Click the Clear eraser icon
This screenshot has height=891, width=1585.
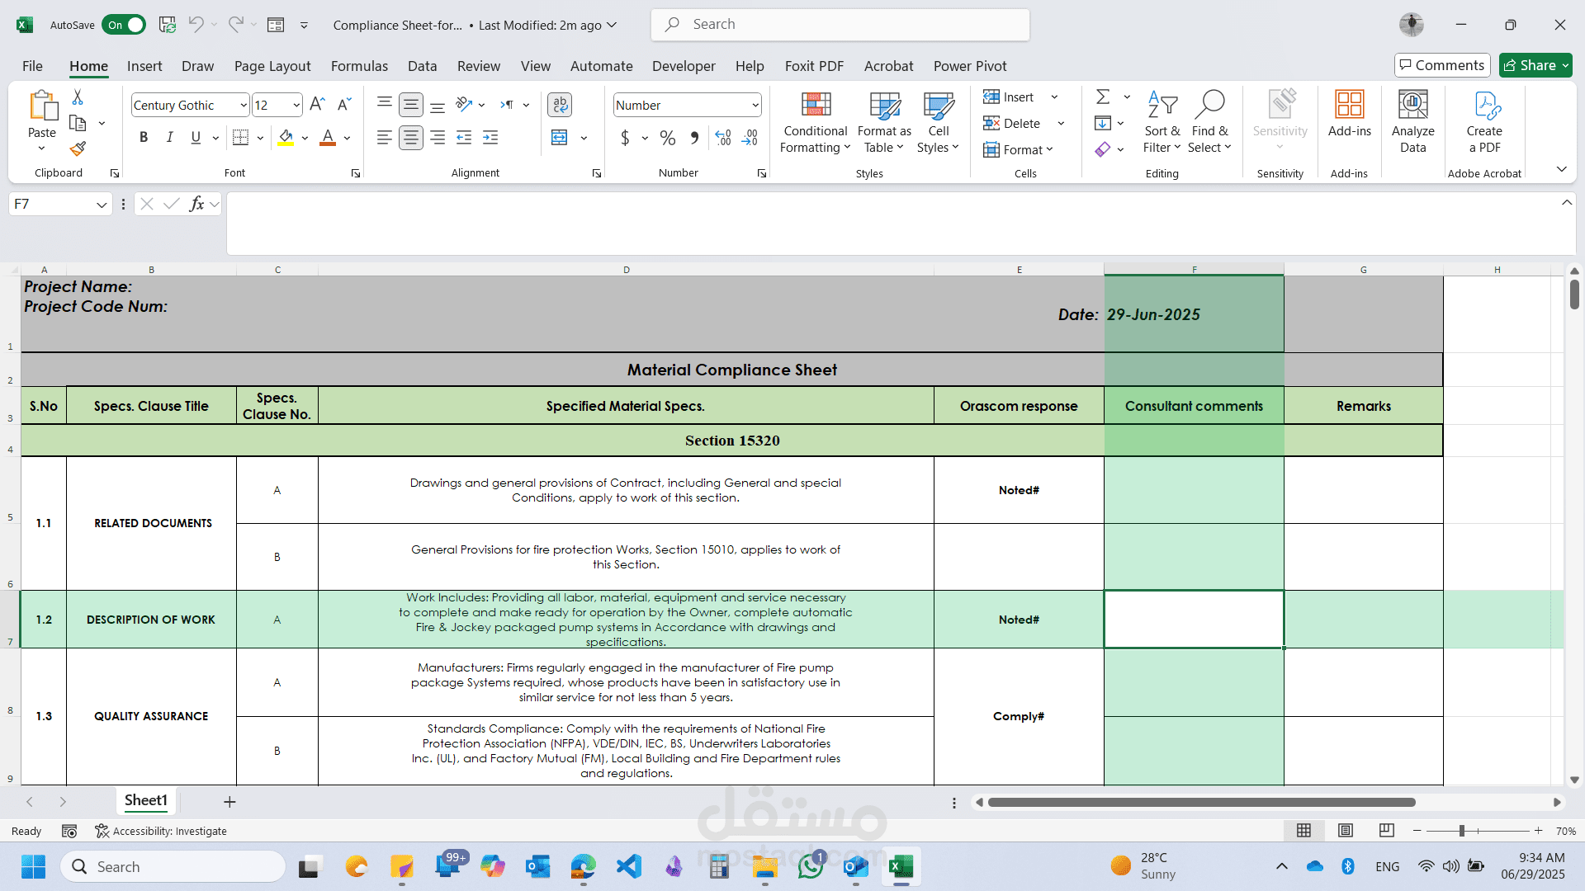tap(1103, 149)
